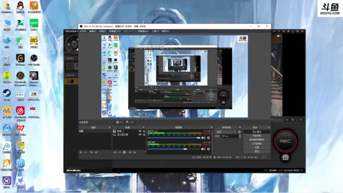Viewport: 343px width, 193px height.
Task: Move source up in Sources panel
Action: 130,152
